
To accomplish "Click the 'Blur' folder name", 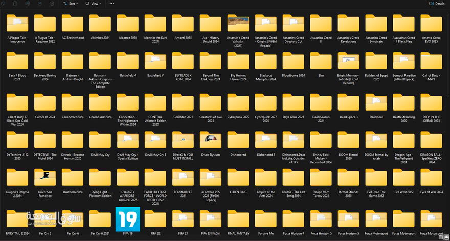I will pos(321,76).
